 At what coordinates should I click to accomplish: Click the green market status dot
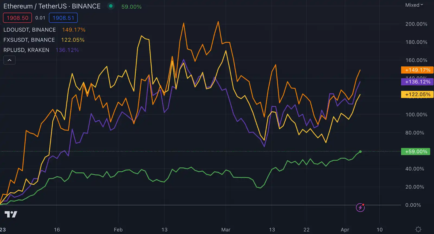111,6
